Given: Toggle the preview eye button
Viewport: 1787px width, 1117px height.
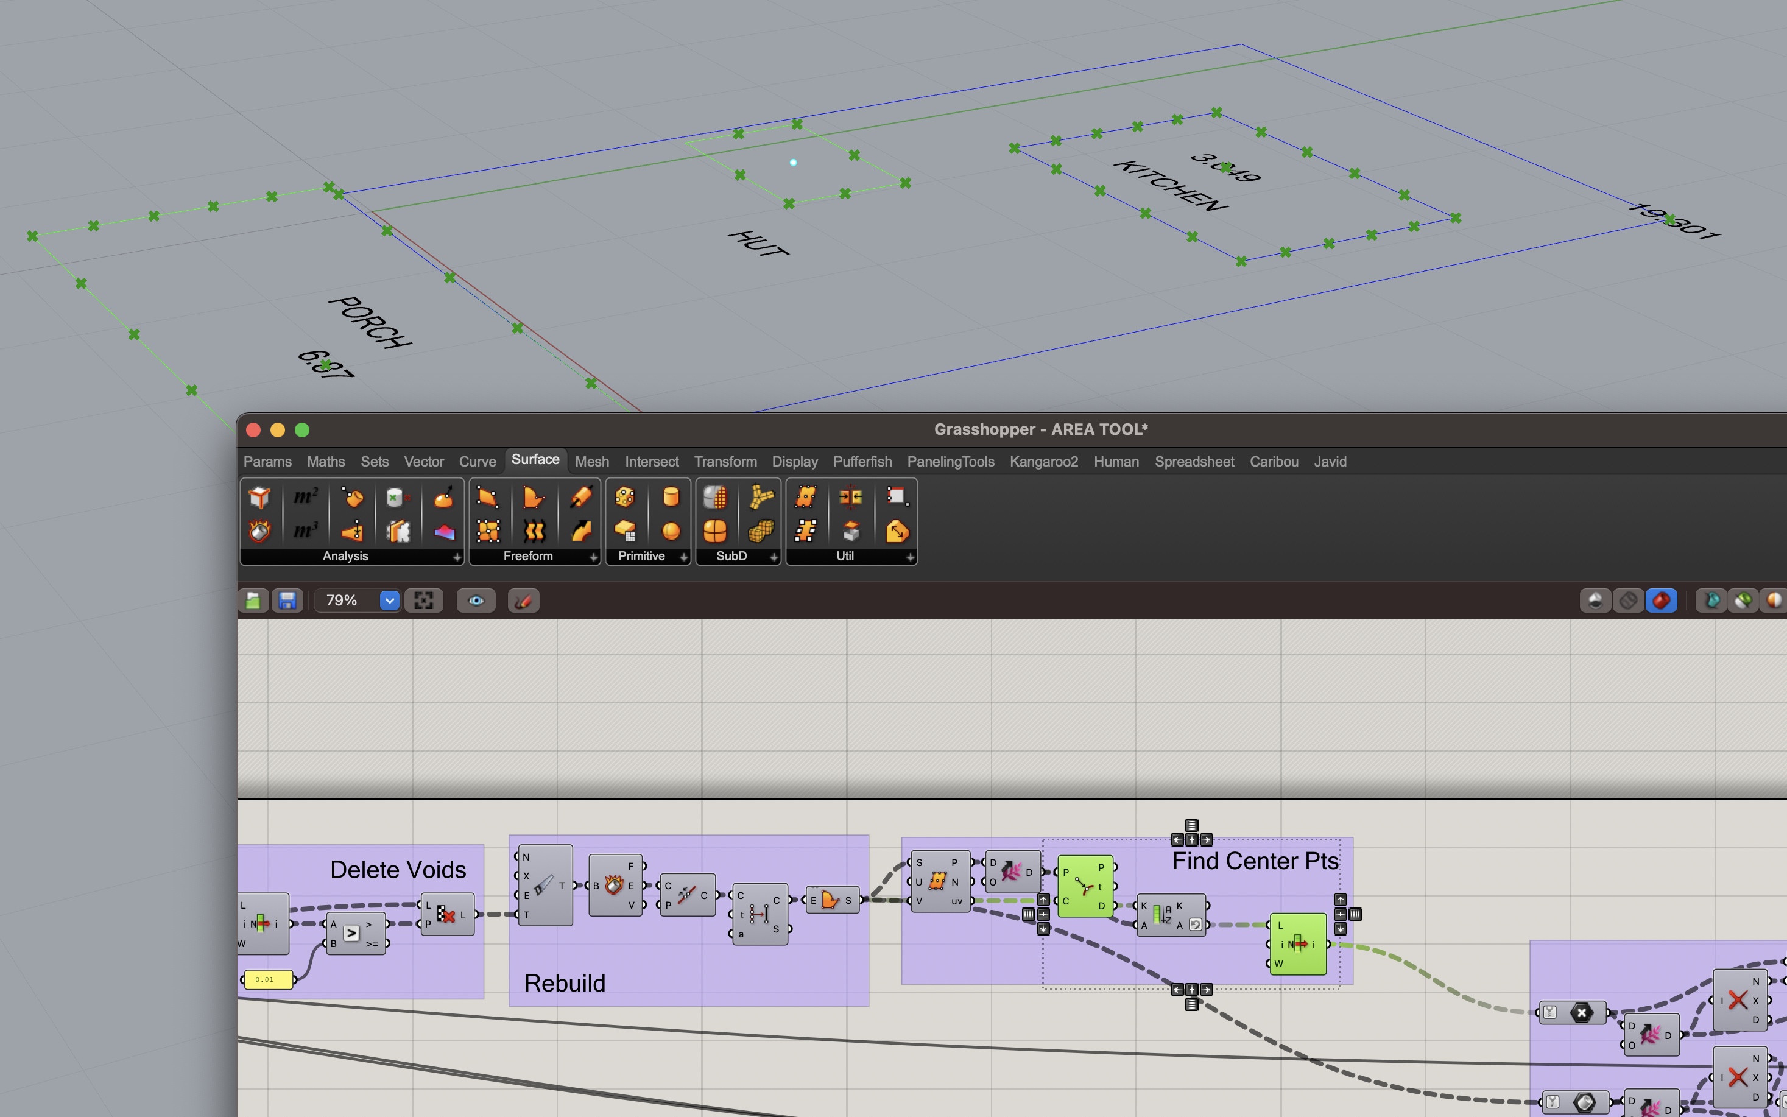Looking at the screenshot, I should click(x=476, y=601).
